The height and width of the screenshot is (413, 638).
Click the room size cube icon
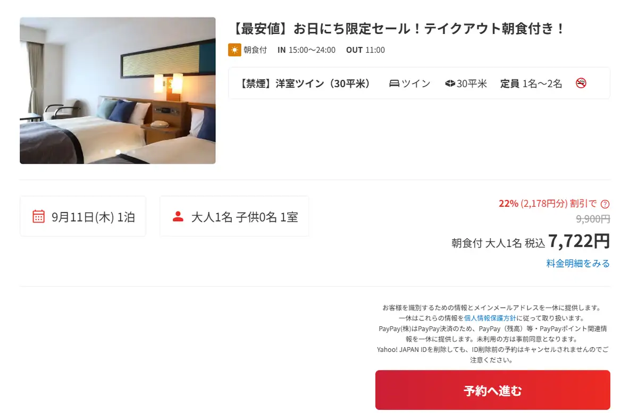[450, 83]
